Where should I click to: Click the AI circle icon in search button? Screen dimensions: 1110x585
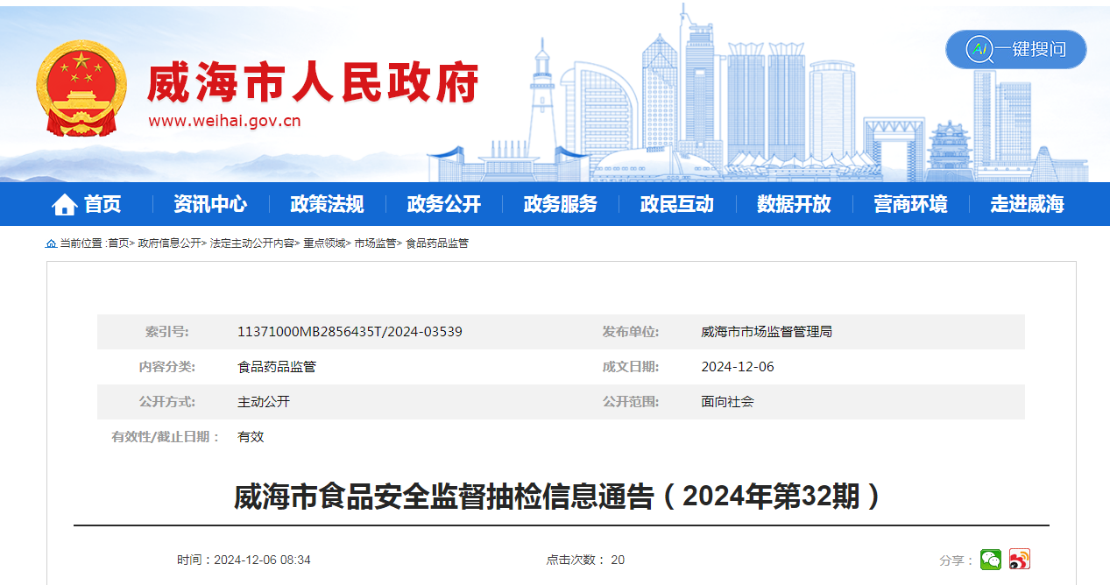[x=978, y=50]
